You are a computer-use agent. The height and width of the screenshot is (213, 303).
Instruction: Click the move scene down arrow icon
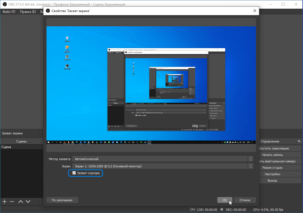(x=28, y=201)
